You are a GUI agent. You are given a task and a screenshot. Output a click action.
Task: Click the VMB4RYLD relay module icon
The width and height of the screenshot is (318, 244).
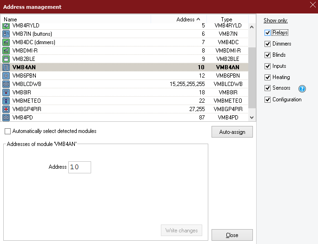point(7,26)
